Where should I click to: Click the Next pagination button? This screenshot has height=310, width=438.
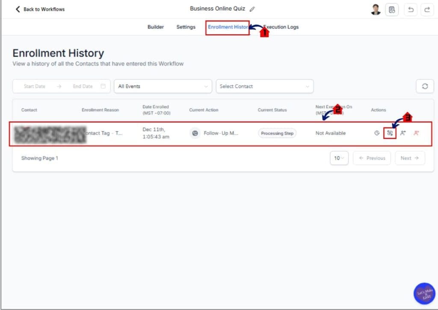pos(409,158)
